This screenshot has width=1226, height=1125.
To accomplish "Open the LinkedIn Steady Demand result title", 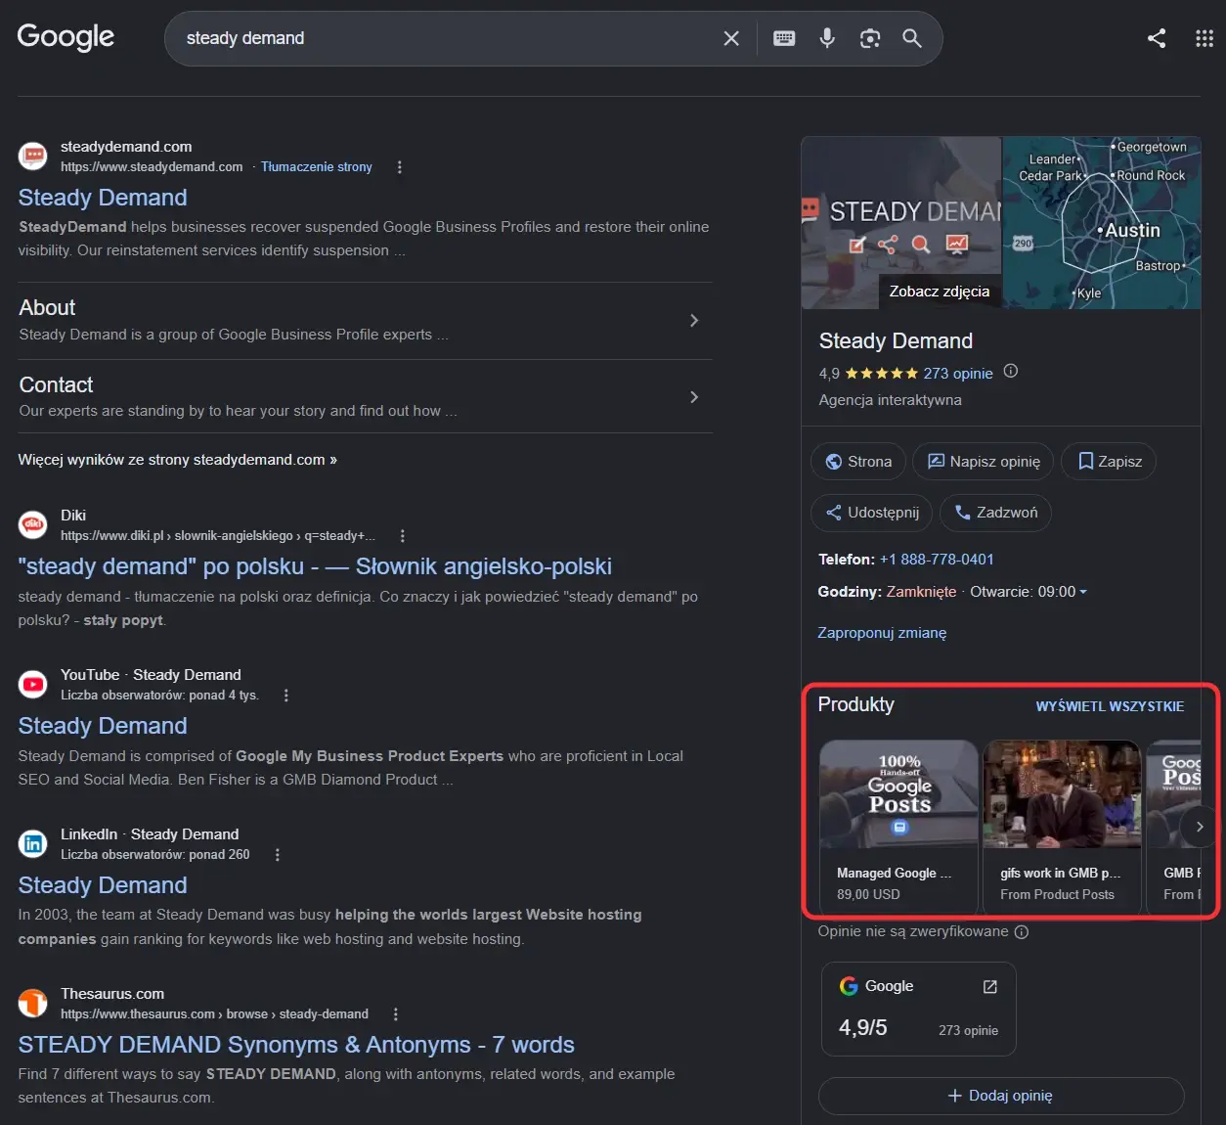I will pos(103,885).
